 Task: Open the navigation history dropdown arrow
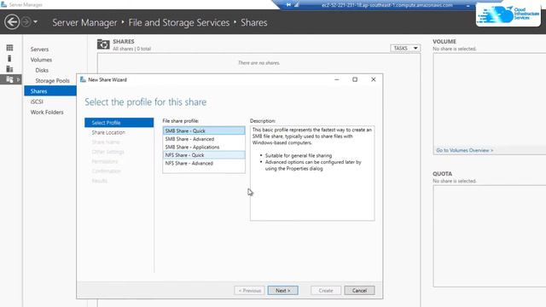point(35,22)
